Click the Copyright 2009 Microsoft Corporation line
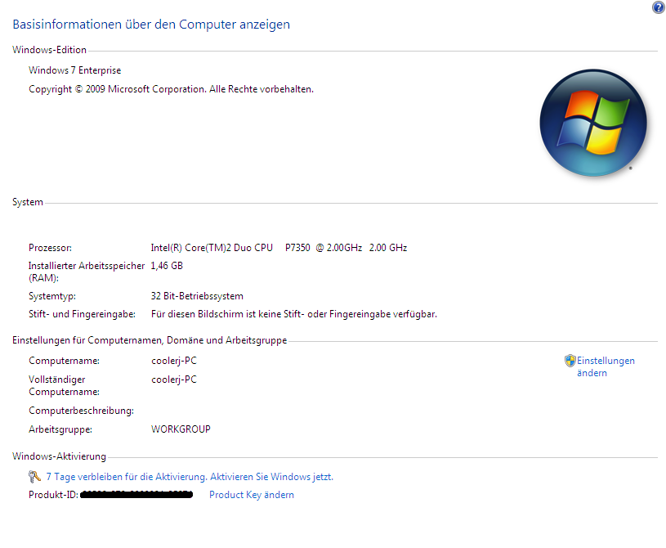This screenshot has height=548, width=666. 171,89
